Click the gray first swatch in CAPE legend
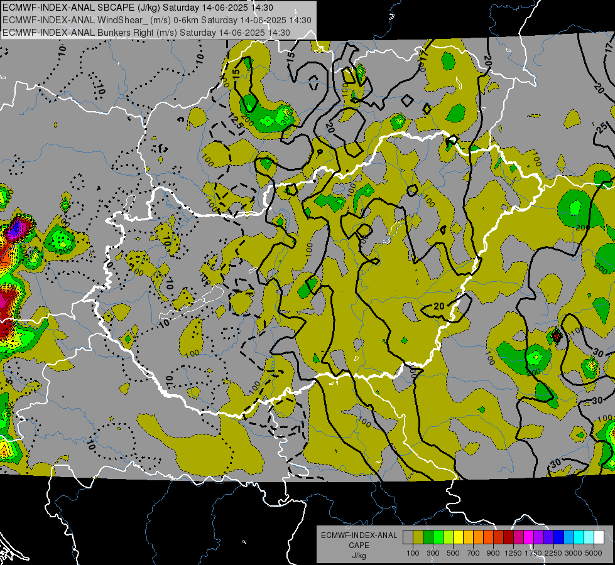 (x=408, y=537)
